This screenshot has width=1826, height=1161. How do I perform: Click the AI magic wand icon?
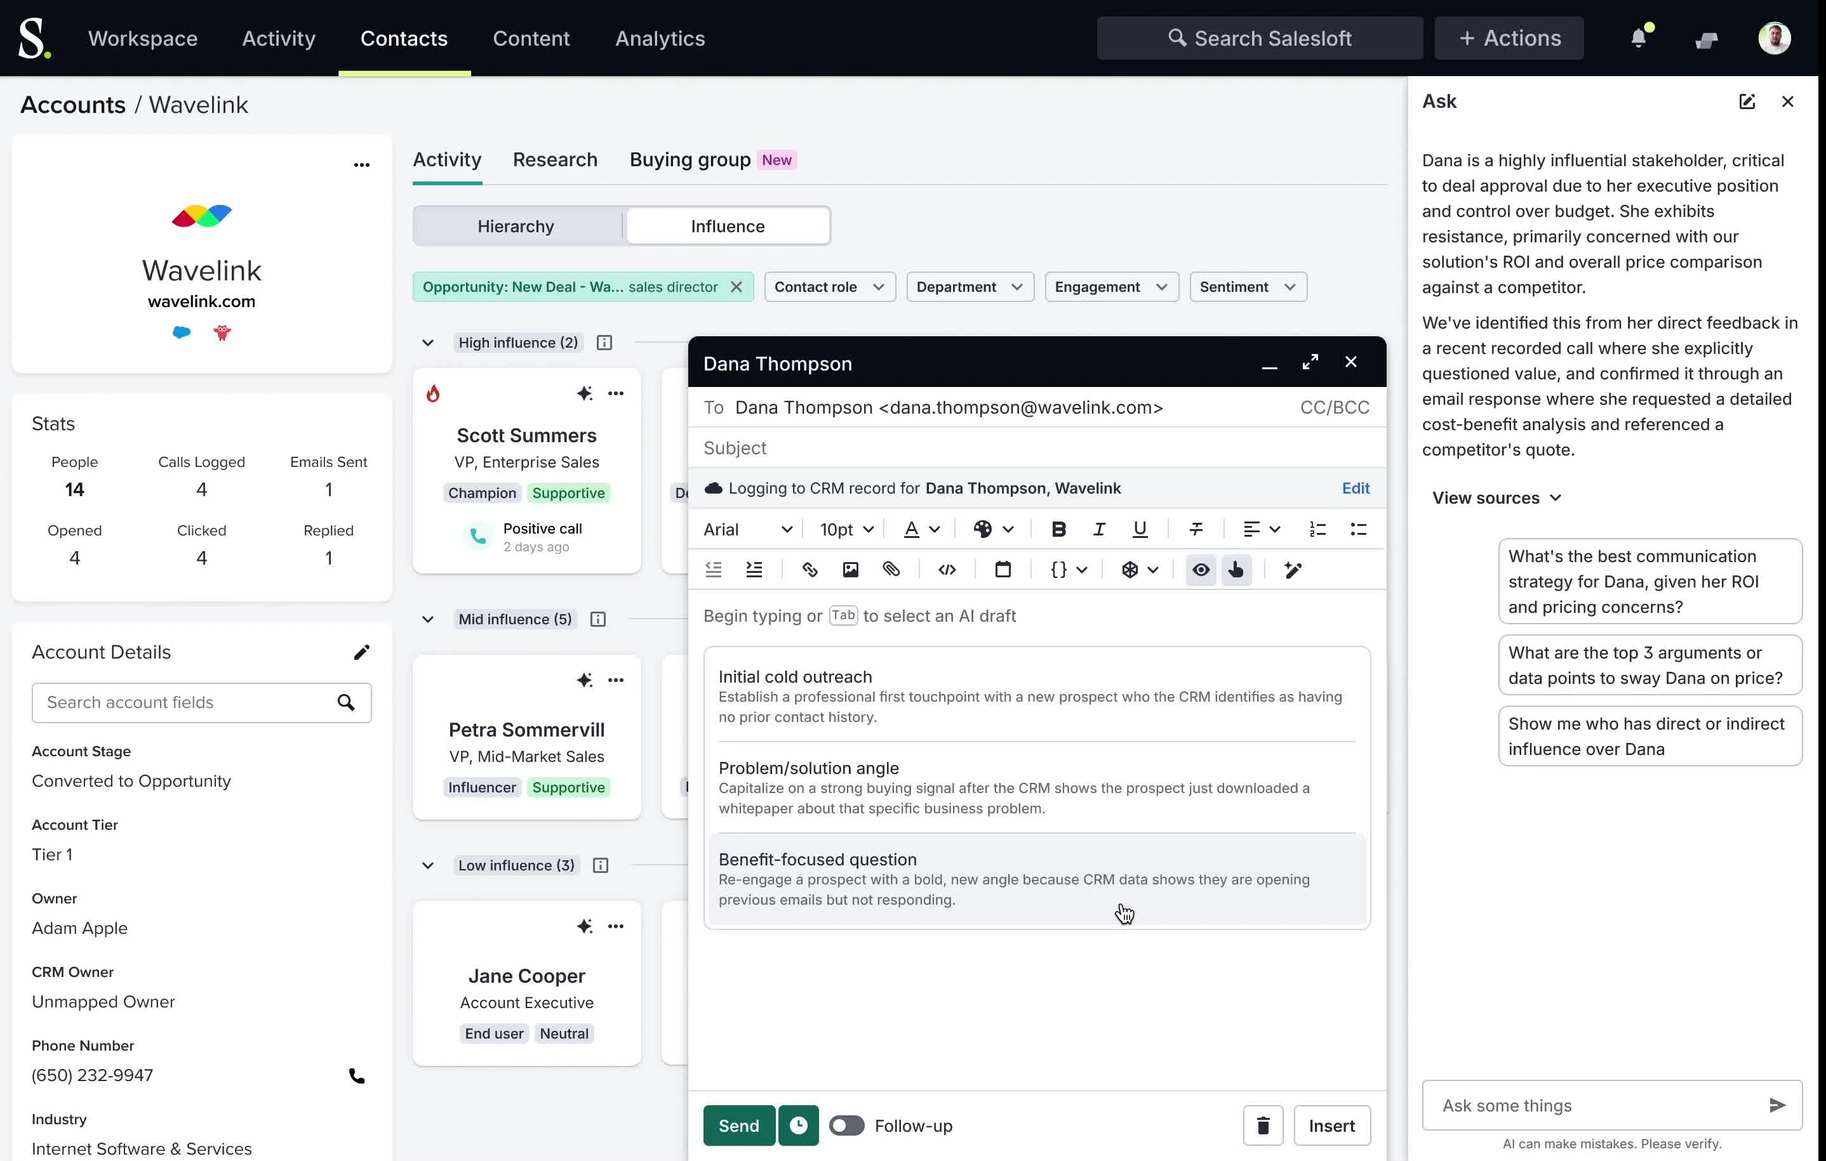pos(1293,570)
